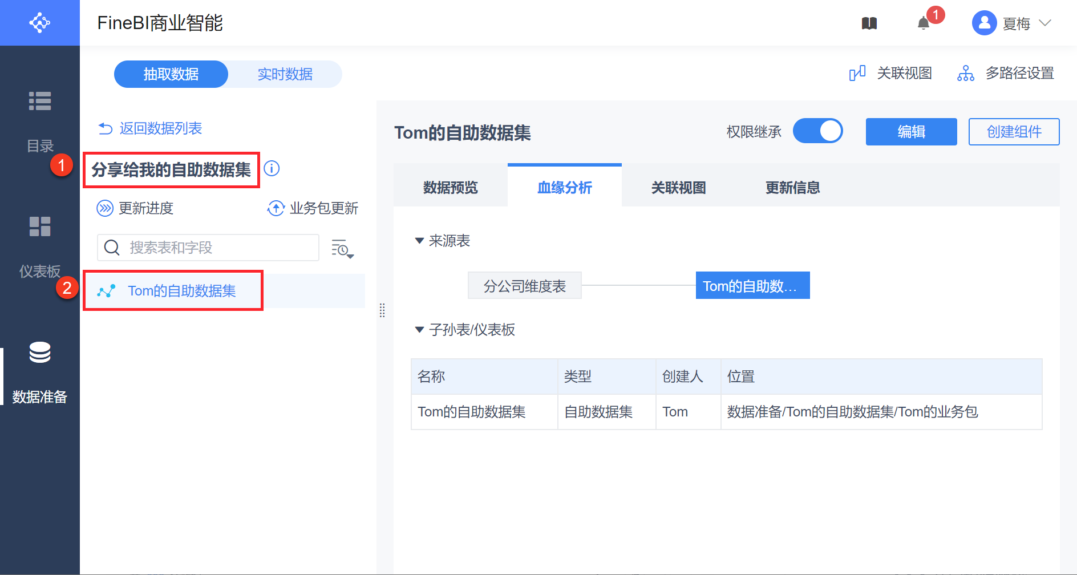The height and width of the screenshot is (575, 1077).
Task: Click the 更新进度 progress icon
Action: click(105, 208)
